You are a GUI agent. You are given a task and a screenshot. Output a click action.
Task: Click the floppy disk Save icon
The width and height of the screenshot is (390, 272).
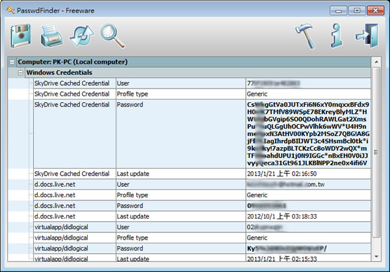(x=21, y=35)
